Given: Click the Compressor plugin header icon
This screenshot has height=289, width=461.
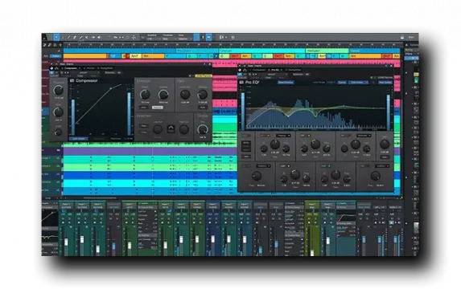Looking at the screenshot, I should 72,80.
